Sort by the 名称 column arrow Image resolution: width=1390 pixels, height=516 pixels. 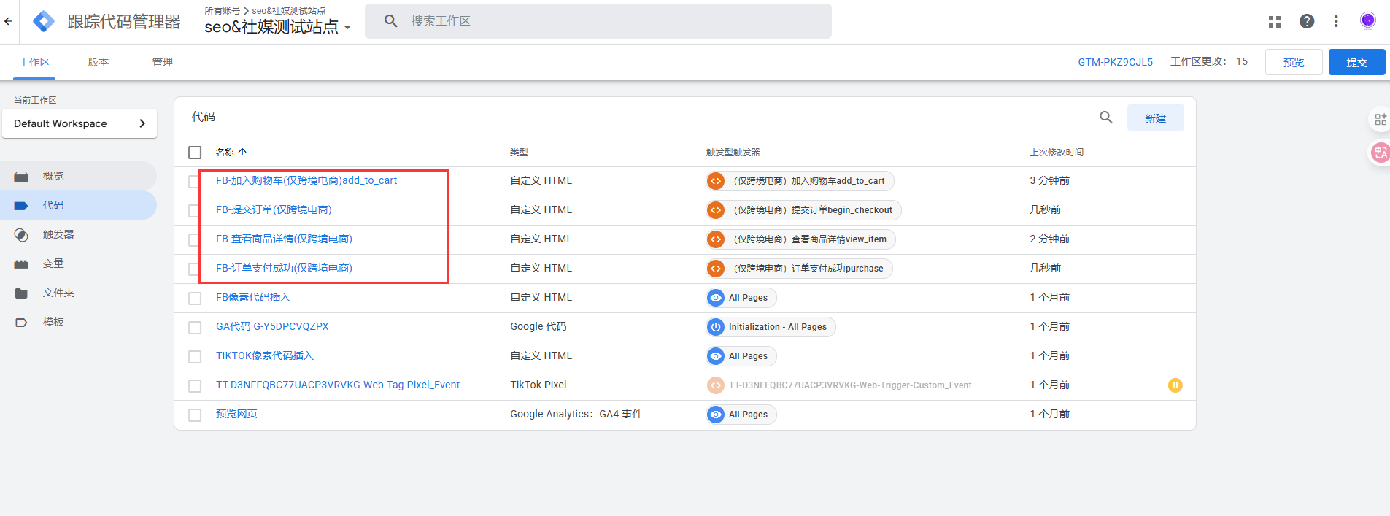242,152
